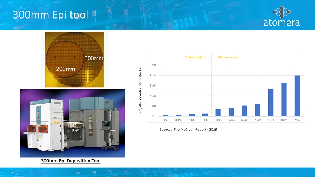Click the '300mm wafers' chart annotation

click(x=228, y=57)
